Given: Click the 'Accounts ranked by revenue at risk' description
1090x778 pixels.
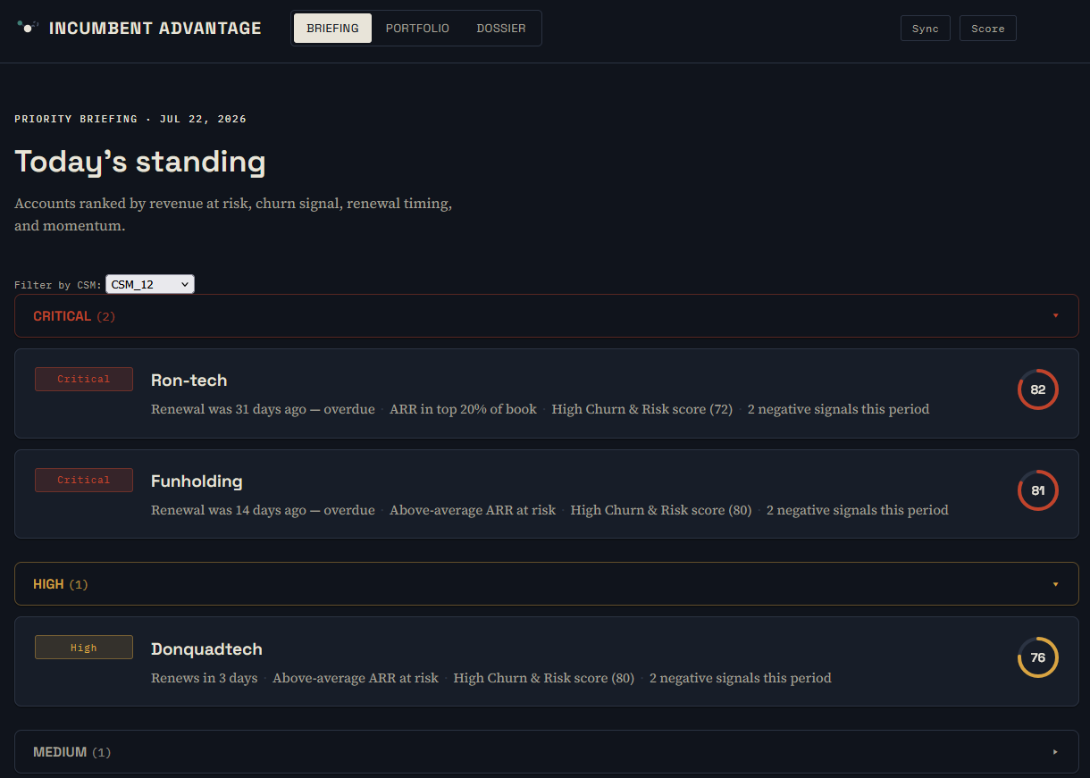Looking at the screenshot, I should click(x=233, y=214).
